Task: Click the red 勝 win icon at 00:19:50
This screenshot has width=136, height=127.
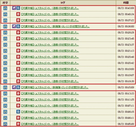Action: 18,69
